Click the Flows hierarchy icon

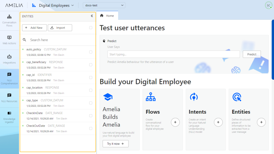[x=151, y=97]
